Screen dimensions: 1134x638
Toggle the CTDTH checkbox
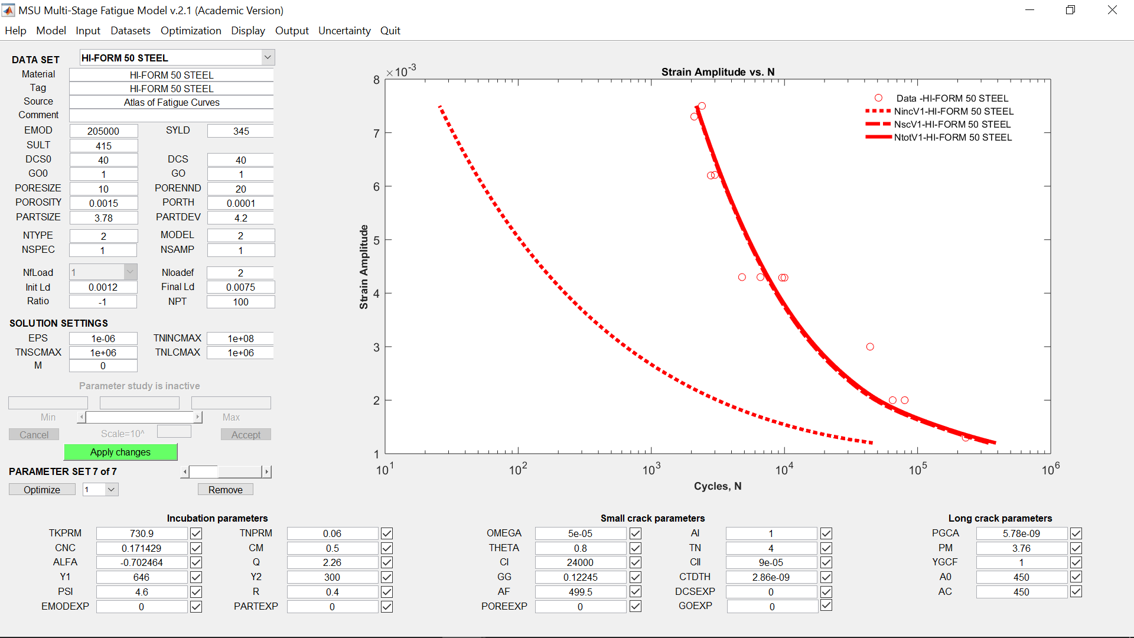[826, 577]
